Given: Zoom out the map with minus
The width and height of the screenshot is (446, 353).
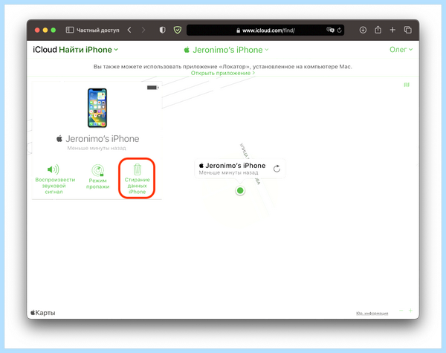Looking at the screenshot, I should 401,311.
